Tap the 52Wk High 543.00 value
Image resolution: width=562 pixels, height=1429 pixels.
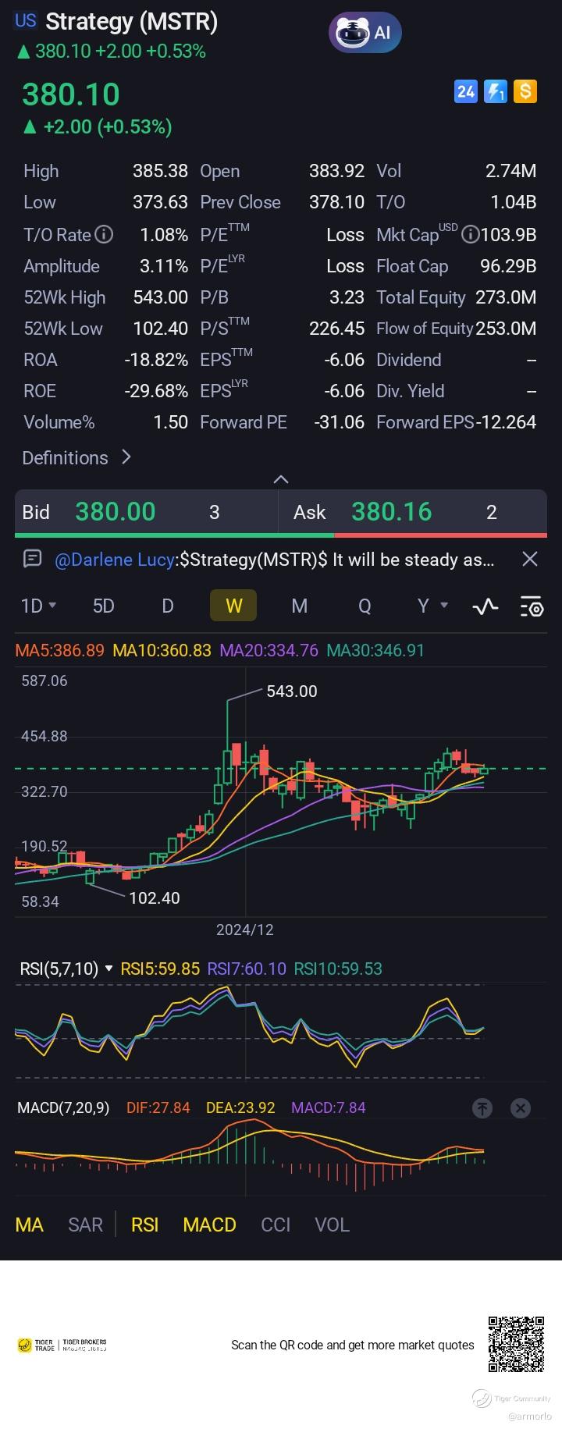[161, 297]
